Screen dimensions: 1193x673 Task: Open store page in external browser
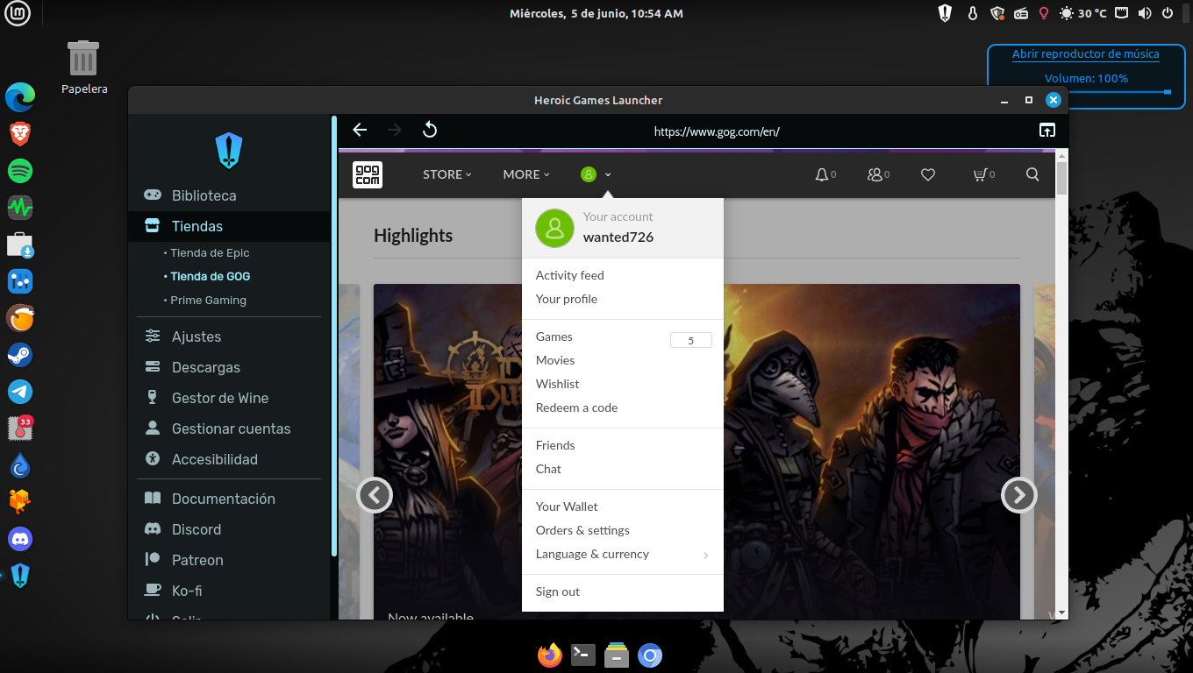(1047, 131)
